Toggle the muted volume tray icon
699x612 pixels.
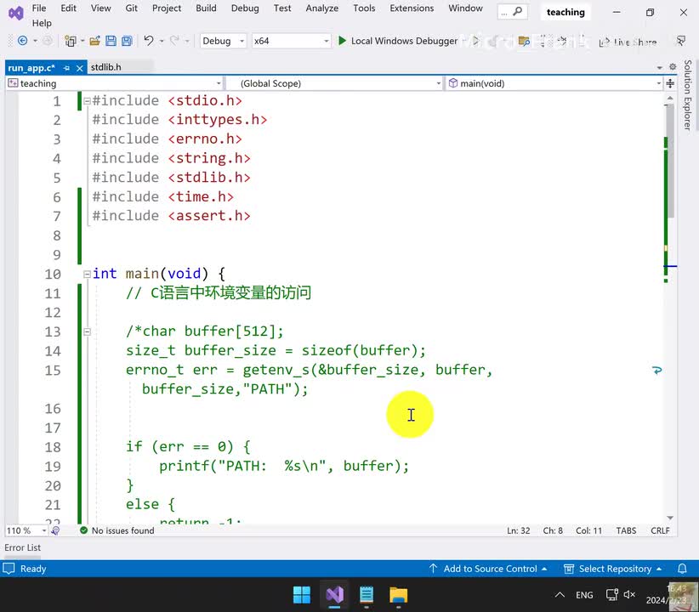coord(629,595)
